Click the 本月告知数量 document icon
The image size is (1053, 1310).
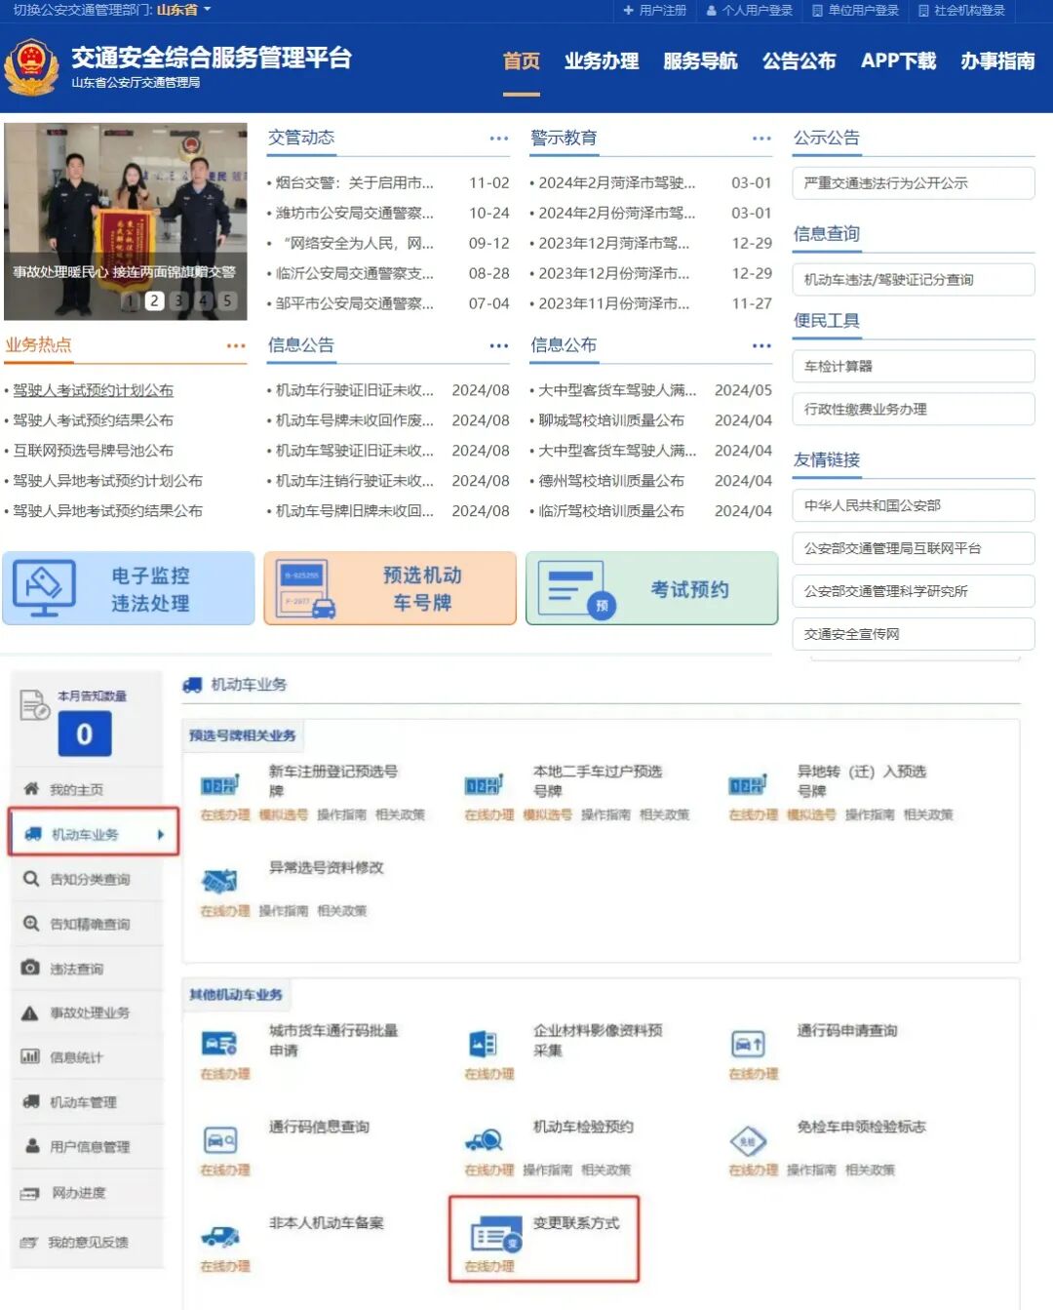[34, 704]
